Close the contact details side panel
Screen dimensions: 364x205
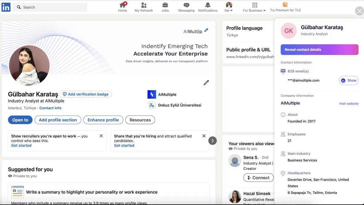(359, 11)
